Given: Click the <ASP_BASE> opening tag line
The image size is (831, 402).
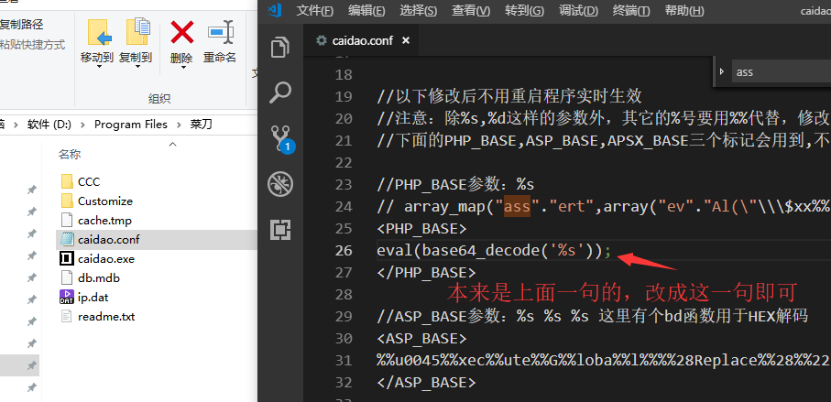Looking at the screenshot, I should pos(421,338).
